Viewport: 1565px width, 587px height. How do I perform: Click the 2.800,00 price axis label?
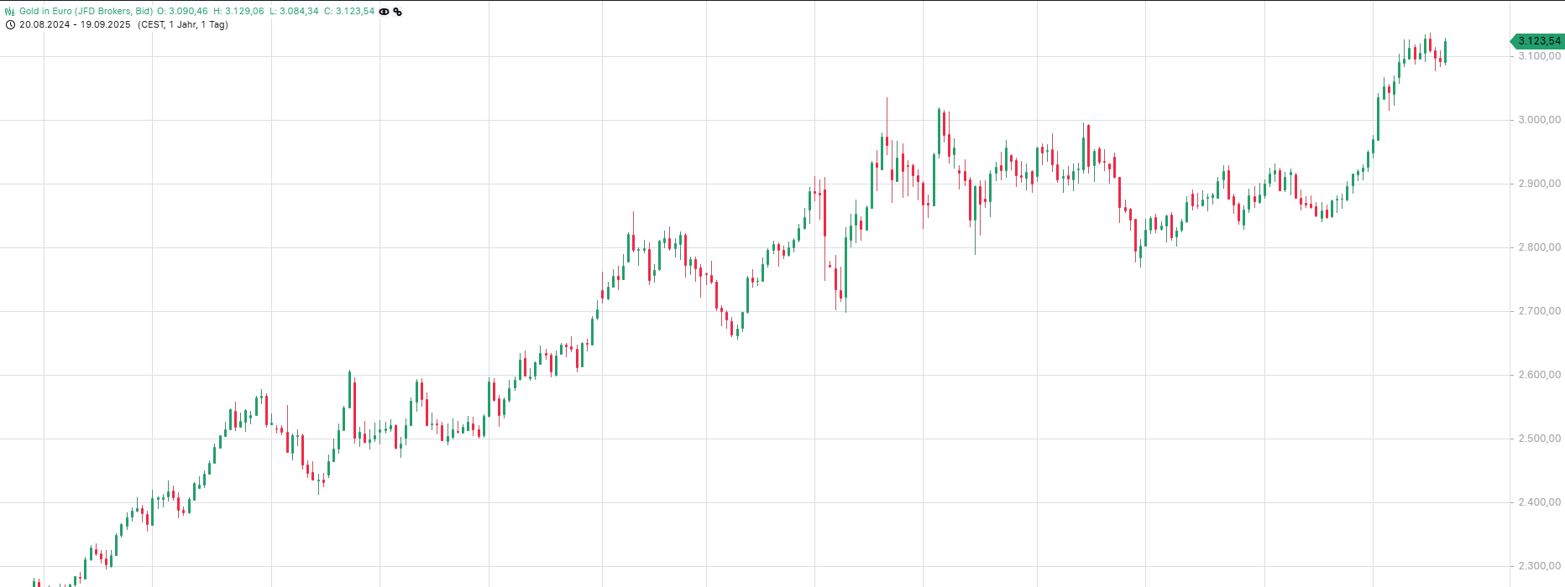[1539, 247]
